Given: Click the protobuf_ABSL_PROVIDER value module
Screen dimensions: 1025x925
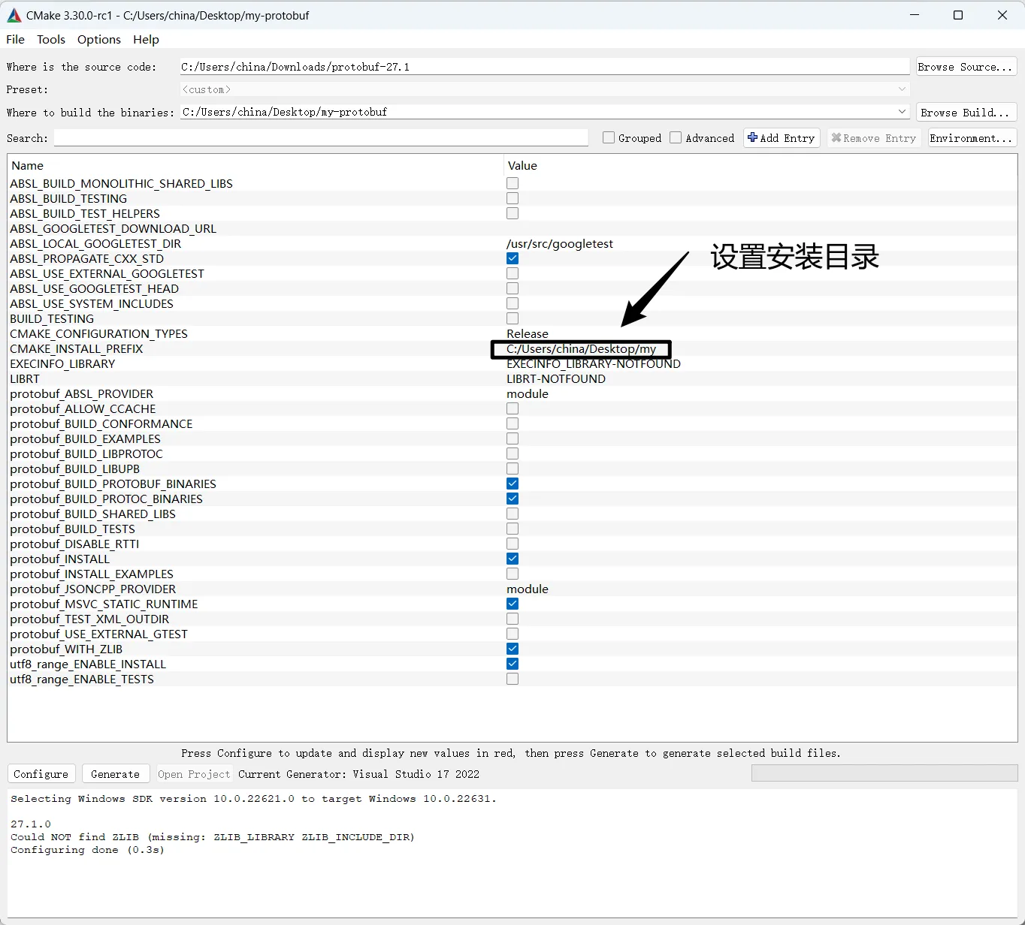Looking at the screenshot, I should [528, 393].
